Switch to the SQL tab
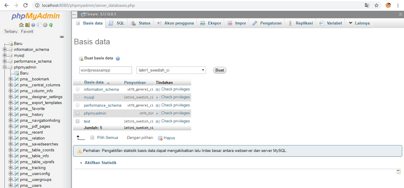404x188 pixels. (x=116, y=23)
